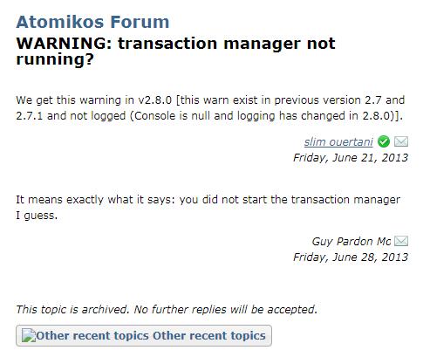Click the Friday, June 28, 2013 date

351,257
